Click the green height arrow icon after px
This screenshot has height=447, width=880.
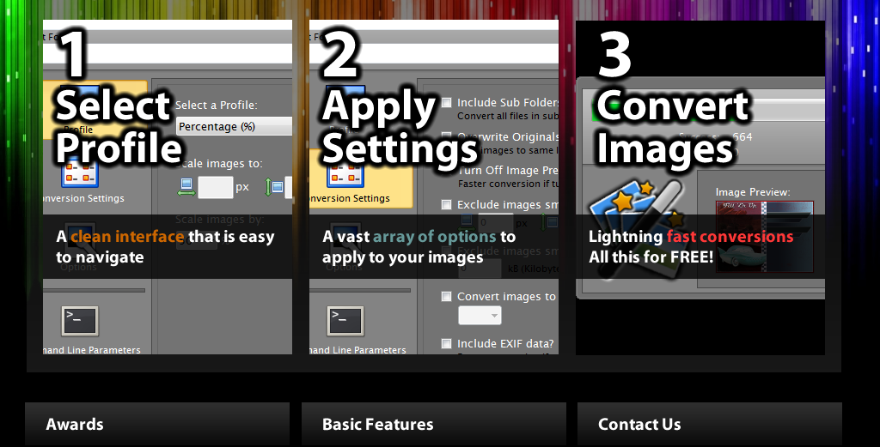pos(273,187)
